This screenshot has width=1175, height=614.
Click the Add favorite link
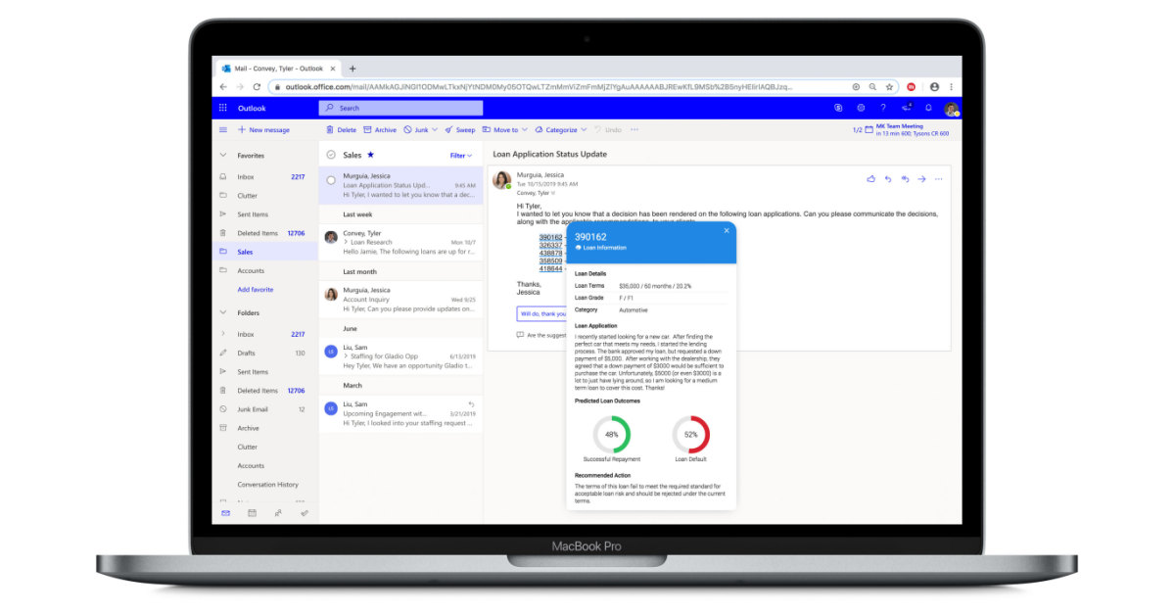(256, 290)
